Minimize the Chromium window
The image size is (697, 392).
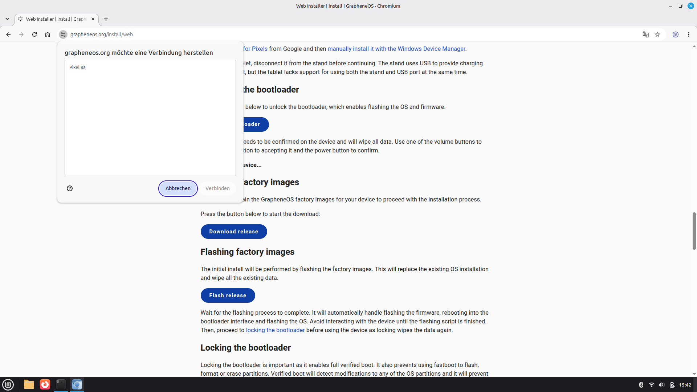670,6
